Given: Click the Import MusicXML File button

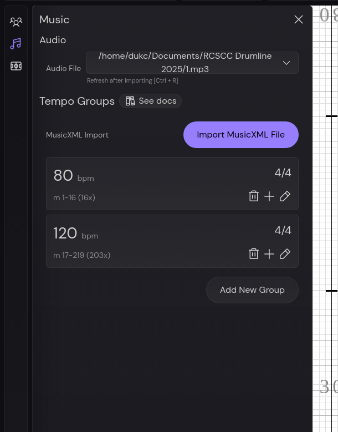Looking at the screenshot, I should pyautogui.click(x=241, y=135).
